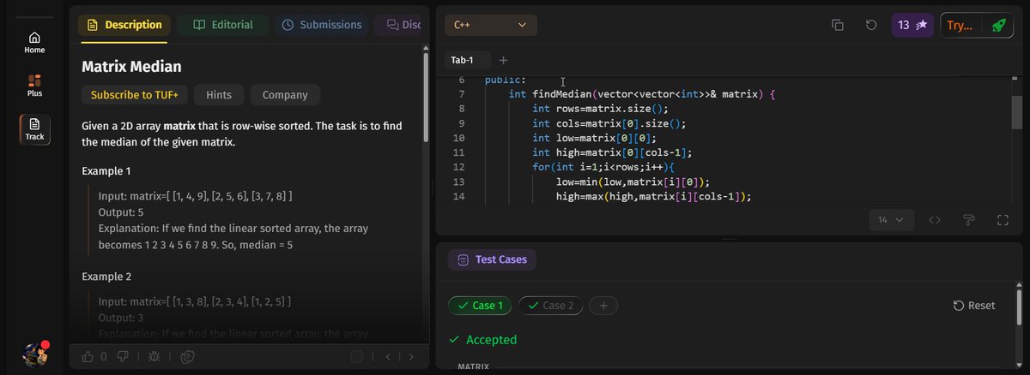
Task: Click code line int rows=matrix.size();
Action: tap(600, 109)
